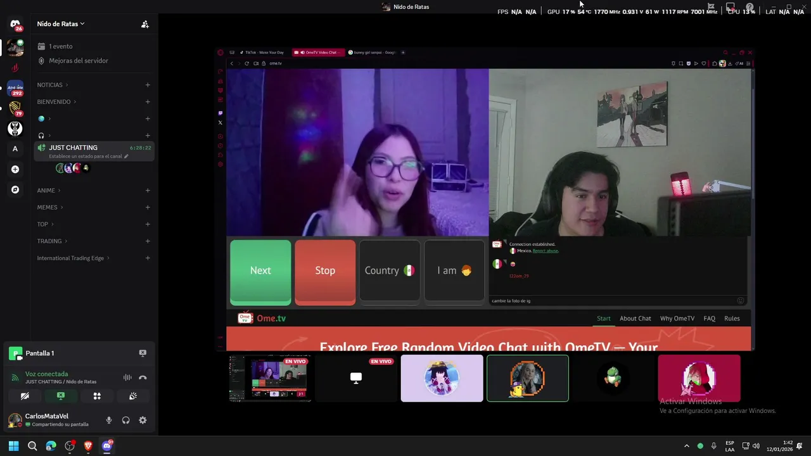Click FAQ nav item
The width and height of the screenshot is (811, 456).
pyautogui.click(x=710, y=319)
